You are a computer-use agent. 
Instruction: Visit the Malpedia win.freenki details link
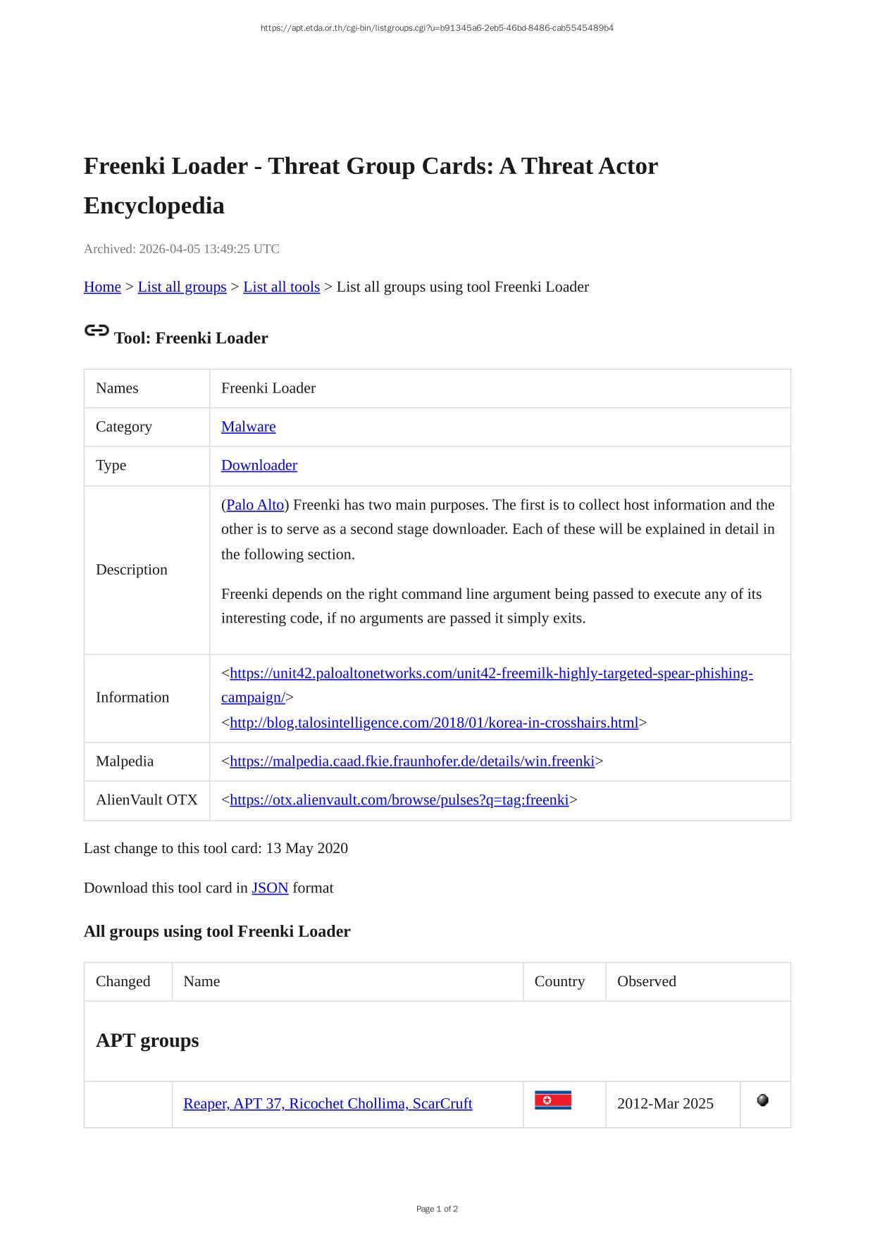[411, 762]
